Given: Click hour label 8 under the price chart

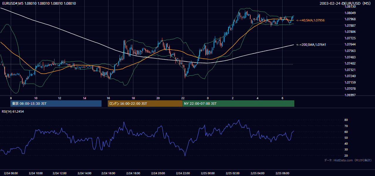Looking at the screenshot, I should click(11, 98).
